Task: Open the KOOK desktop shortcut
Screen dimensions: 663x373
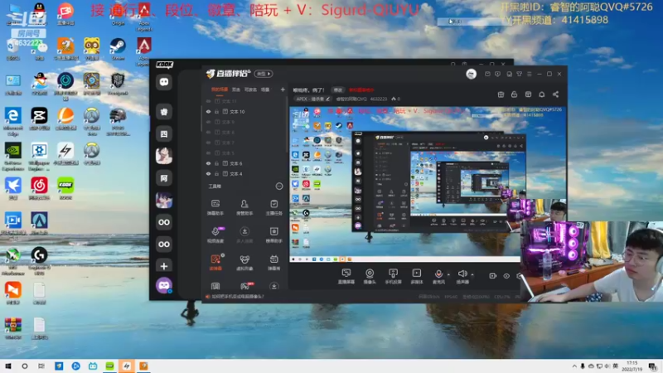Action: [65, 188]
